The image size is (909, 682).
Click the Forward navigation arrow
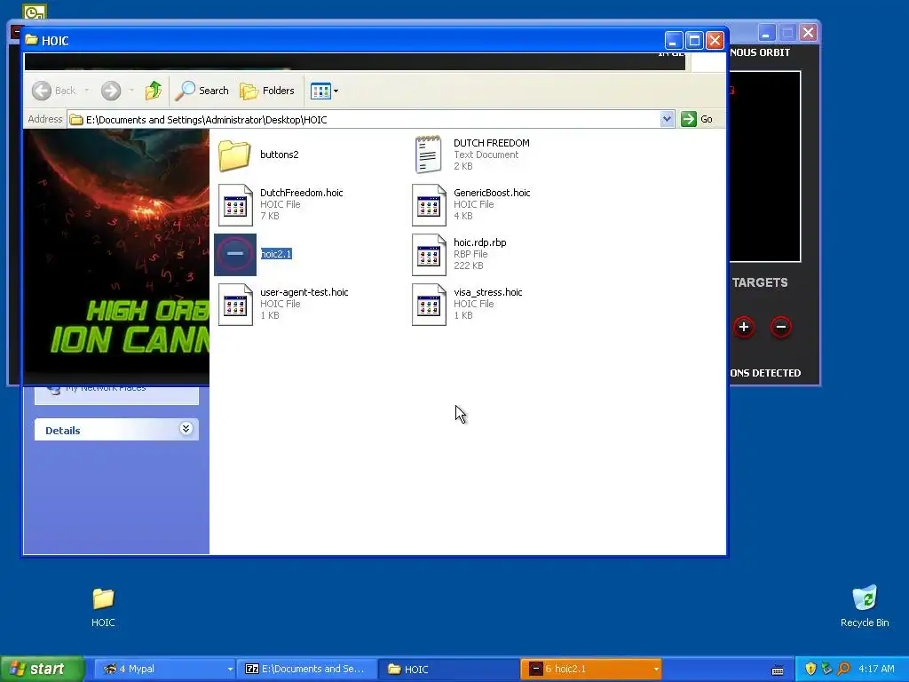point(111,91)
